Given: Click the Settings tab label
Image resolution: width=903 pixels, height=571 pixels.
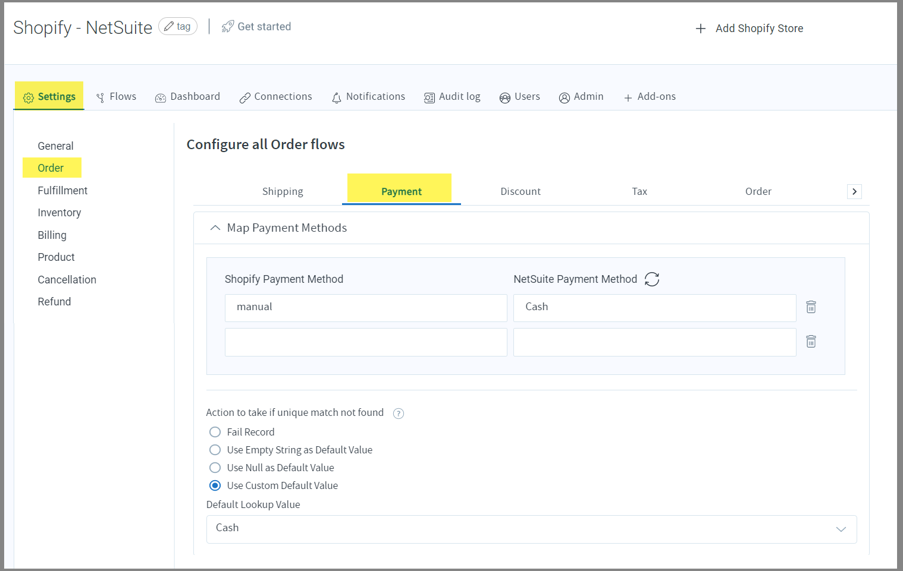Looking at the screenshot, I should tap(57, 97).
